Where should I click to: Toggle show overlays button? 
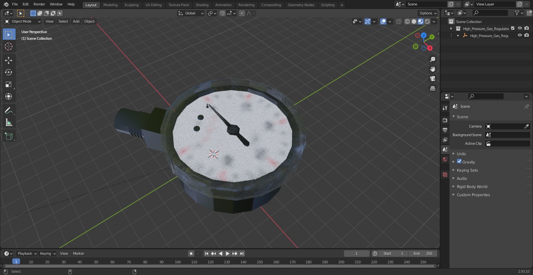click(383, 21)
